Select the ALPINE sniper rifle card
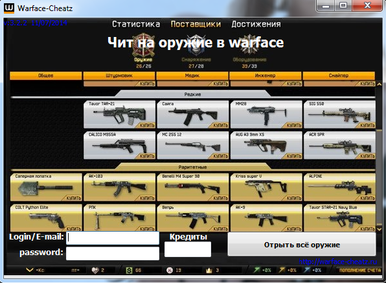The height and width of the screenshot is (283, 386). (340, 187)
